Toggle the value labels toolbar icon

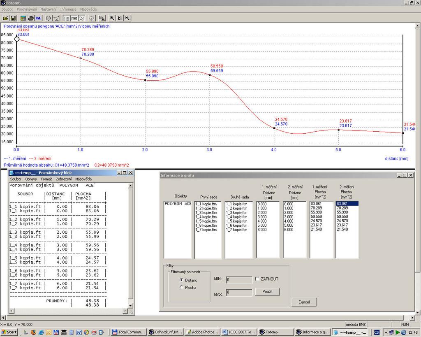74,18
